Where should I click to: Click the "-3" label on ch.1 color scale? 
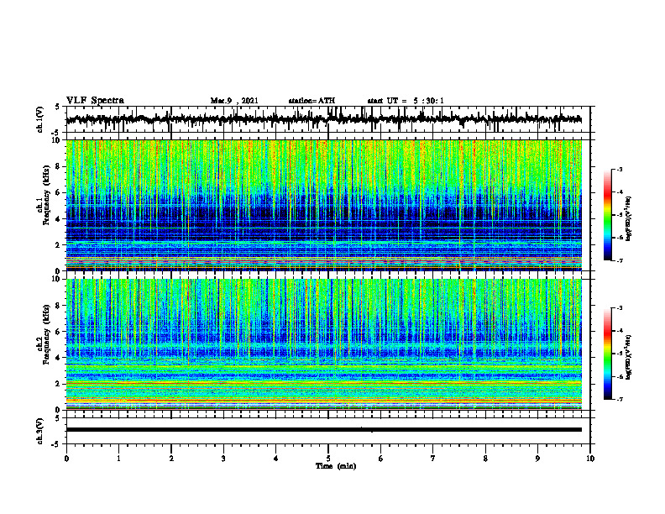(620, 169)
